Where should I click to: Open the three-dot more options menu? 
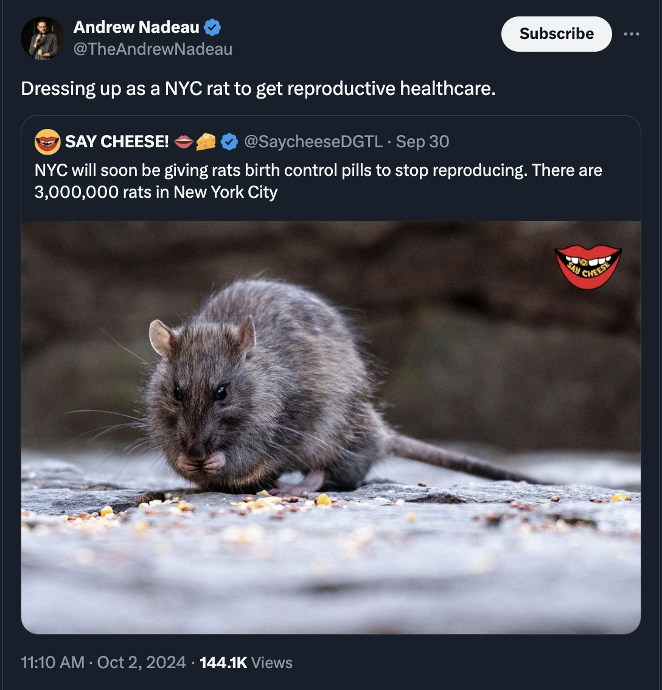click(632, 34)
